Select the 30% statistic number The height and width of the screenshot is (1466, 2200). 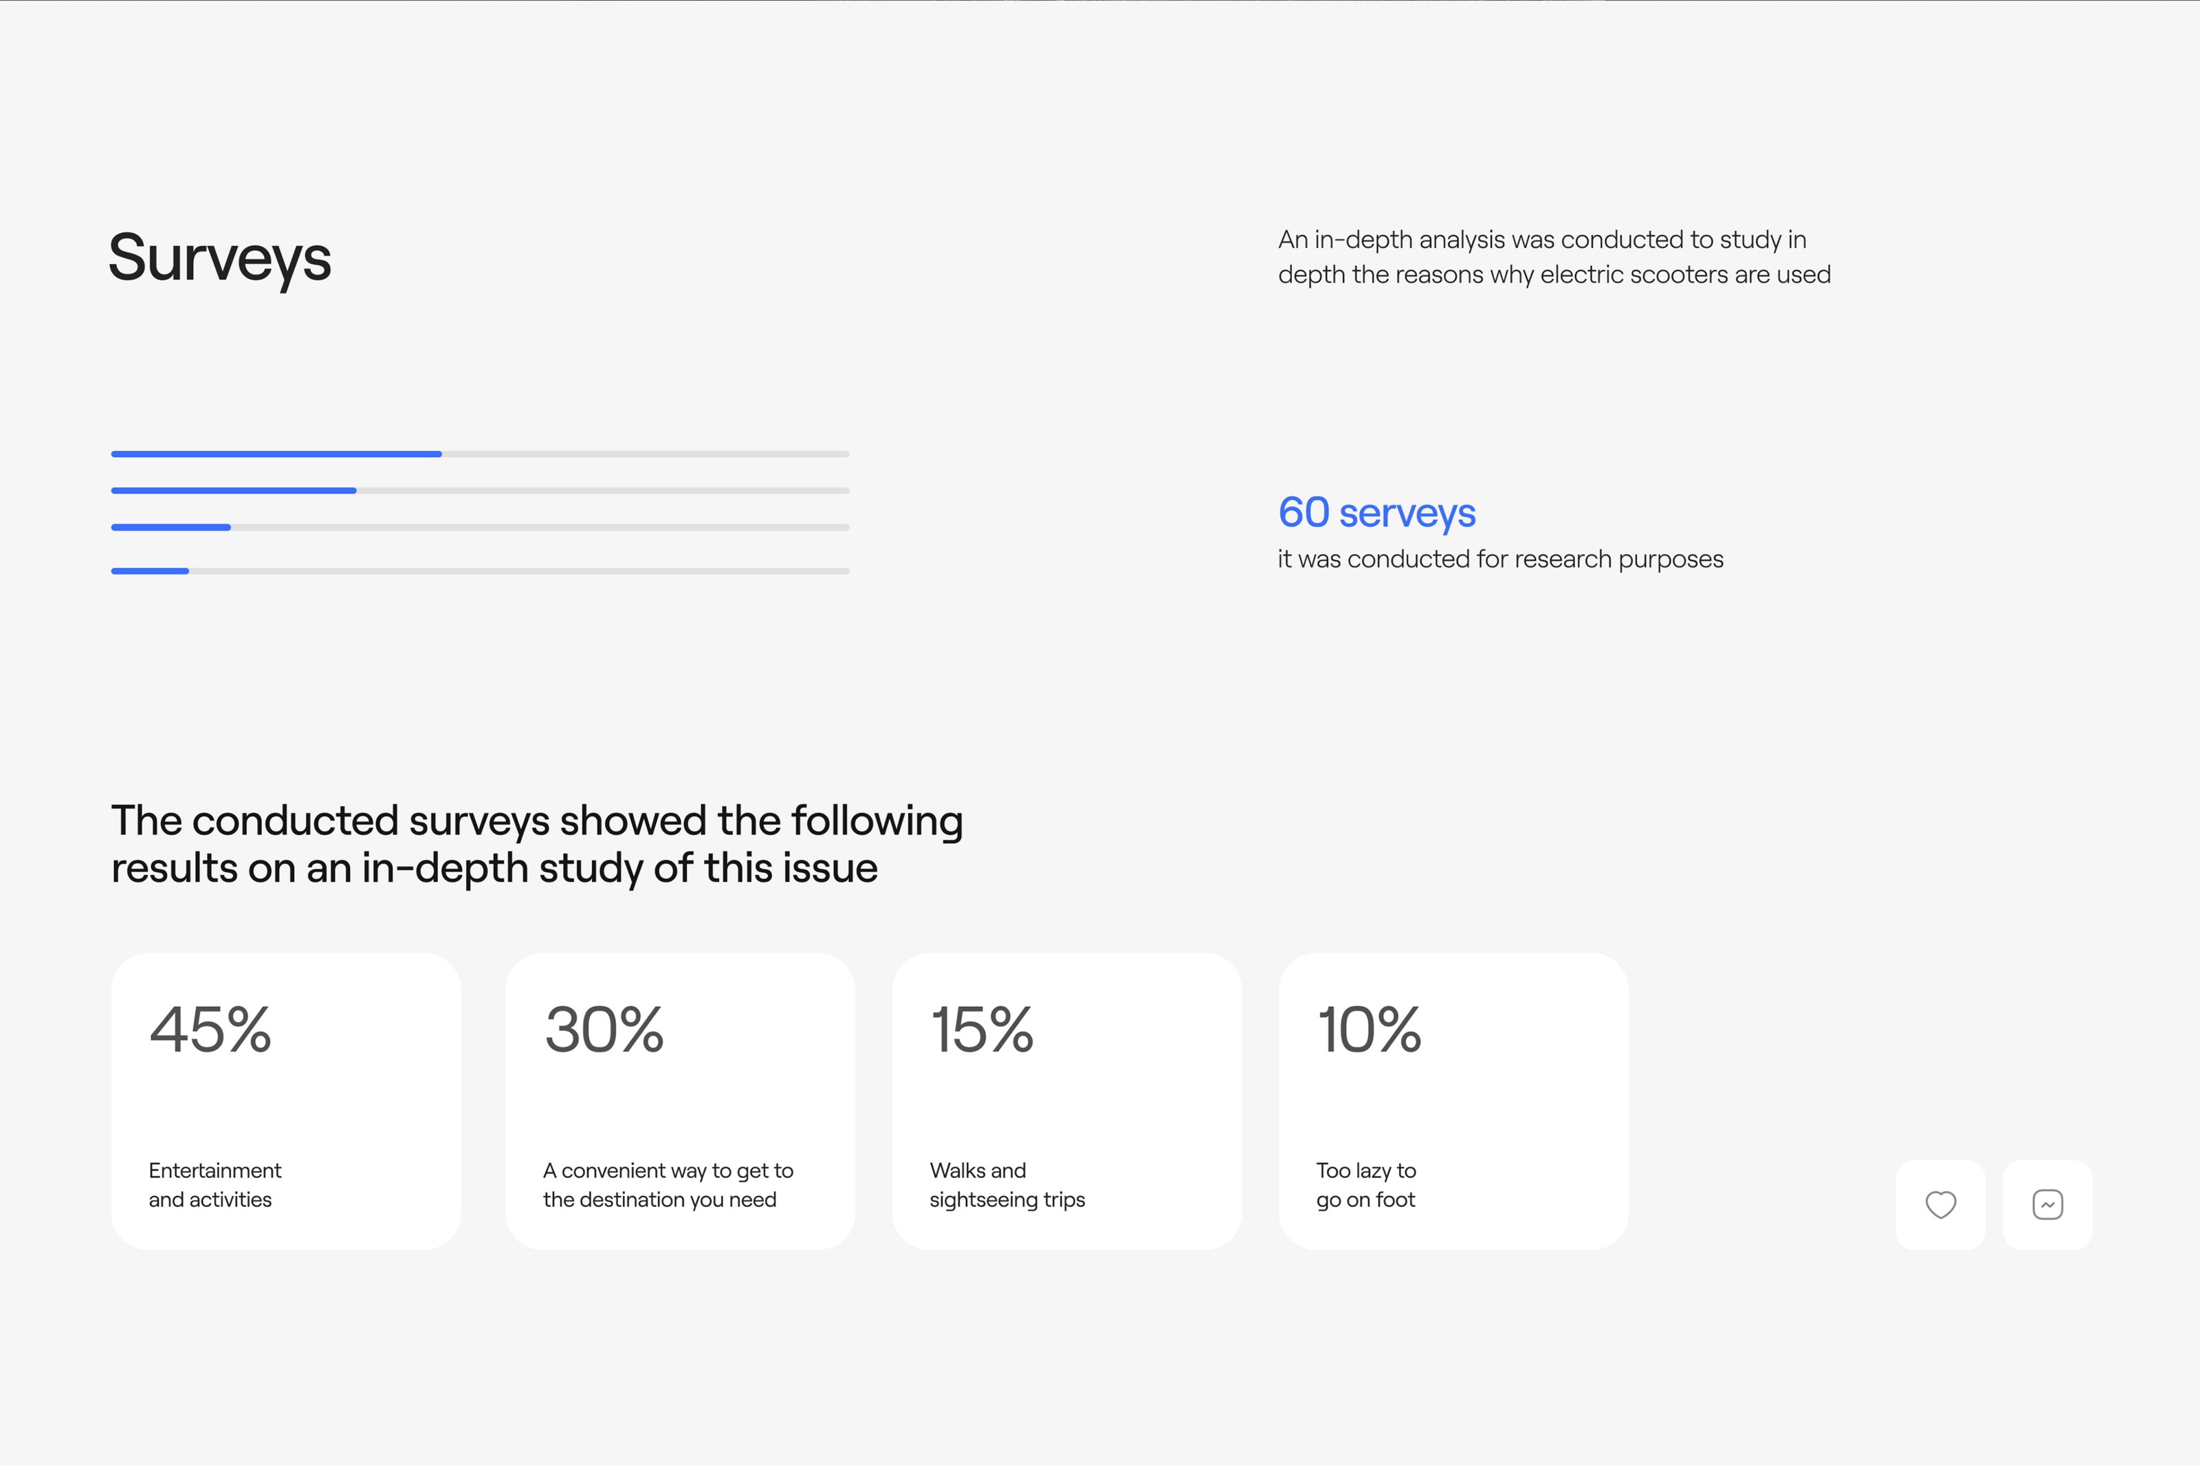[x=604, y=1030]
